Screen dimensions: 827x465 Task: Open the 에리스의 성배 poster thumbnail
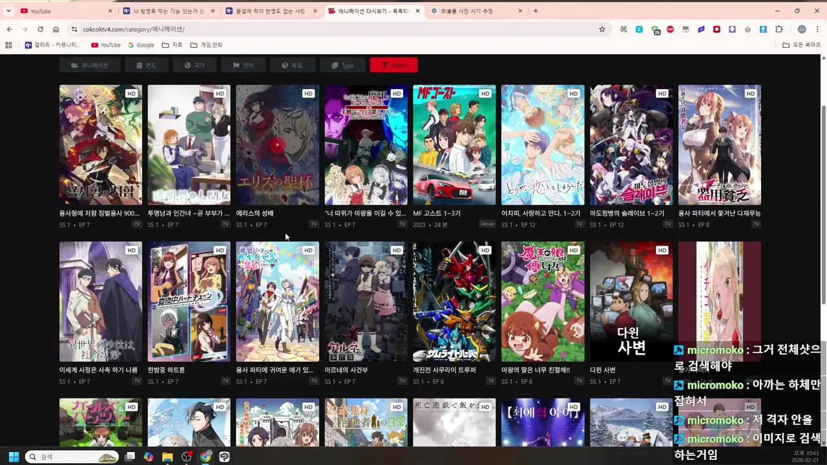[x=277, y=145]
